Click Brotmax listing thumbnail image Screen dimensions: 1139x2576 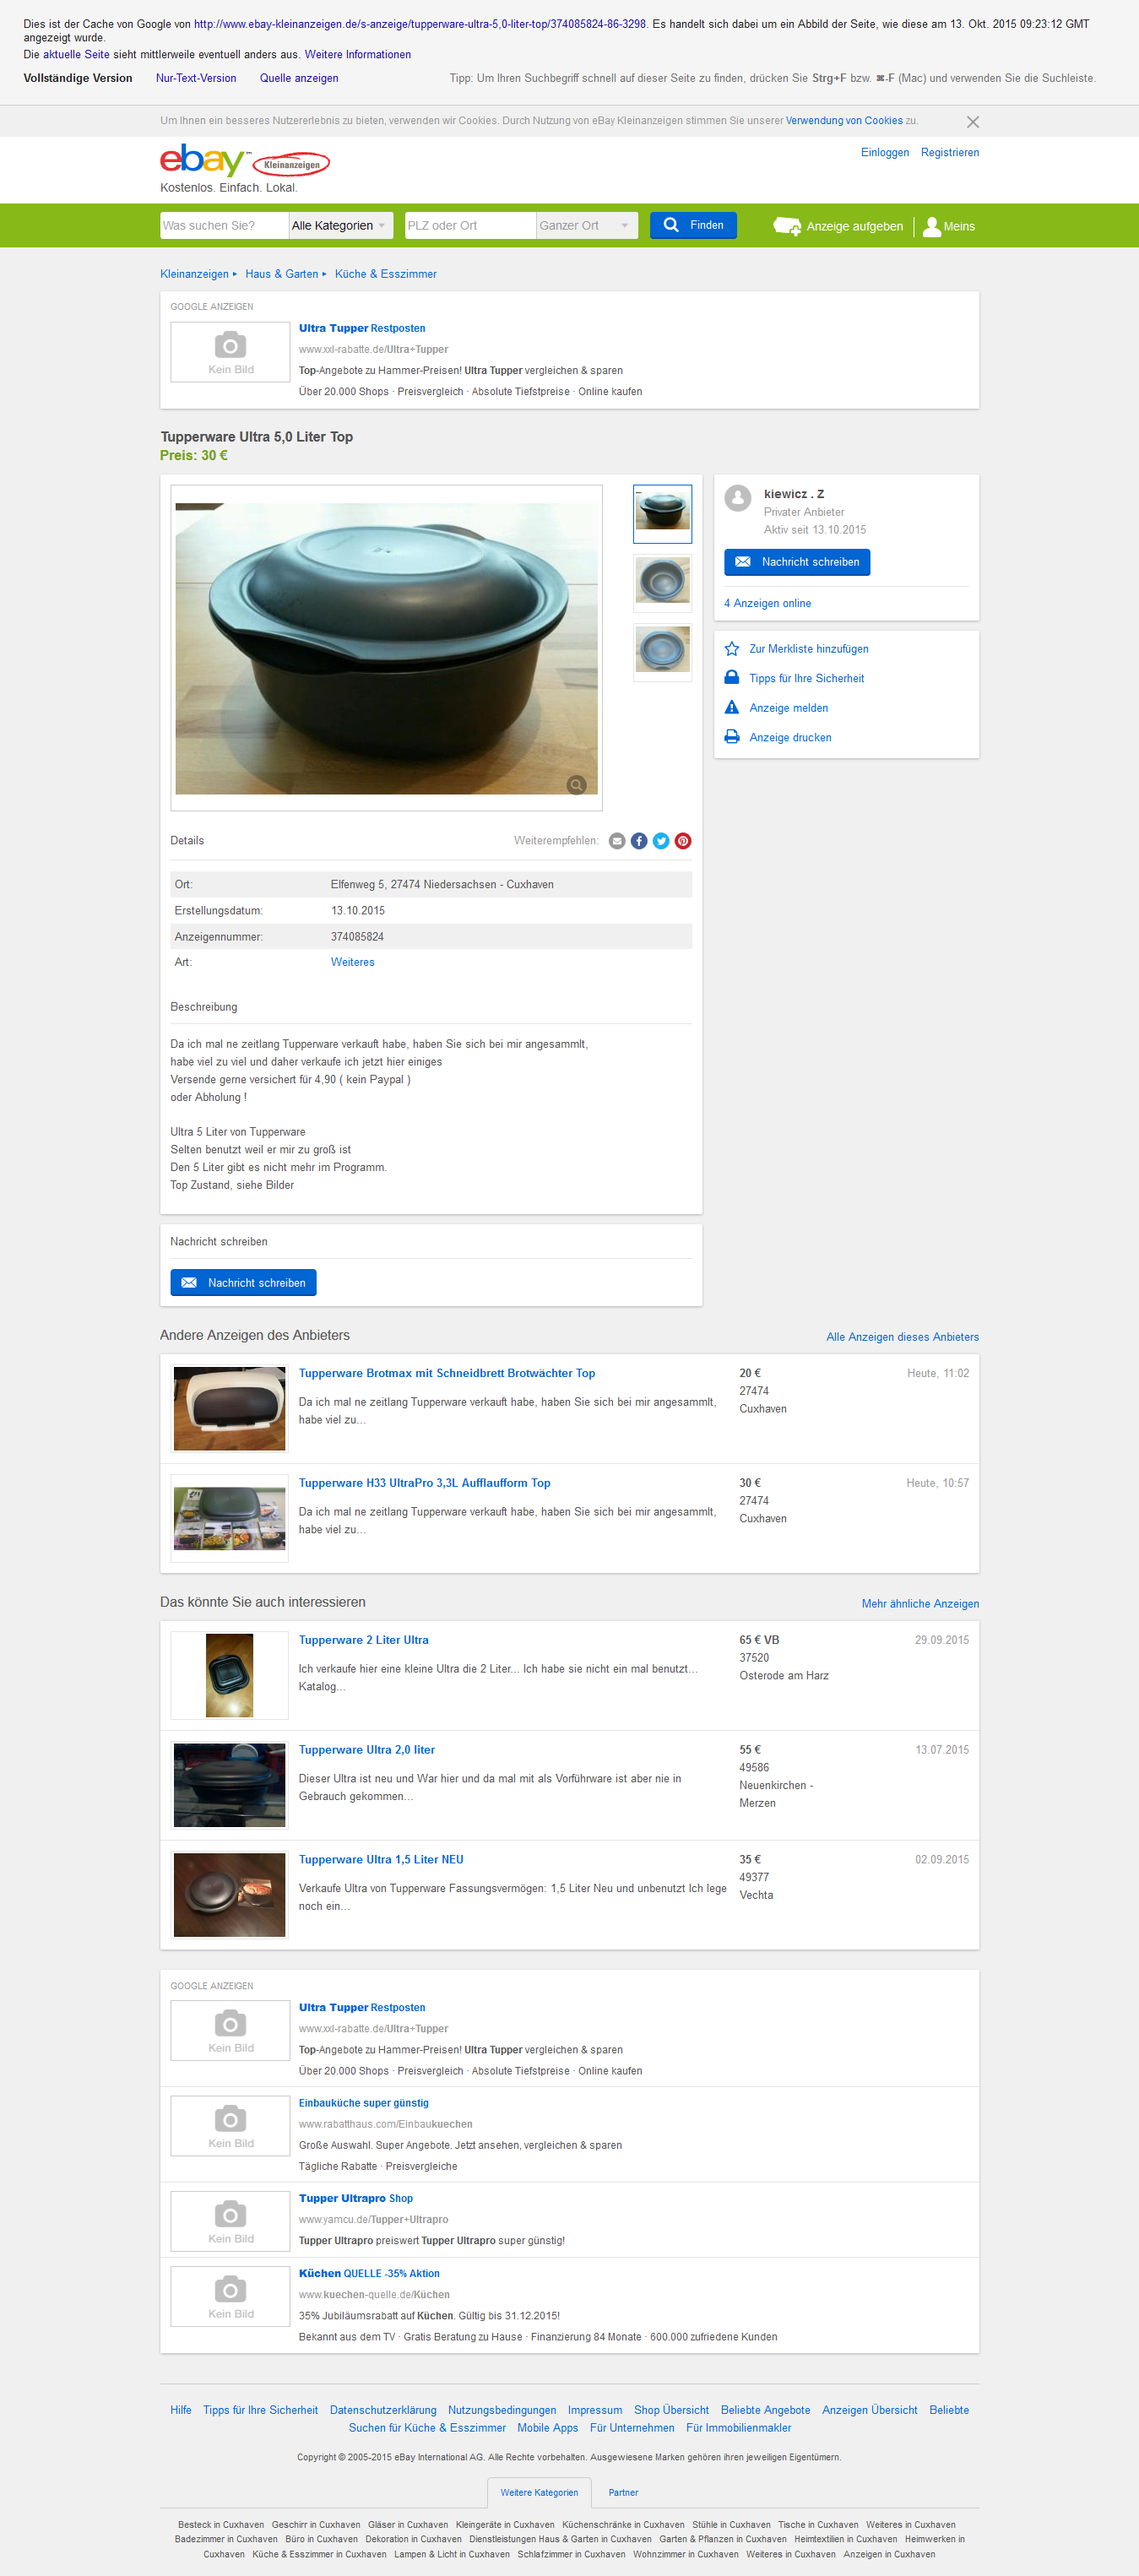coord(229,1409)
